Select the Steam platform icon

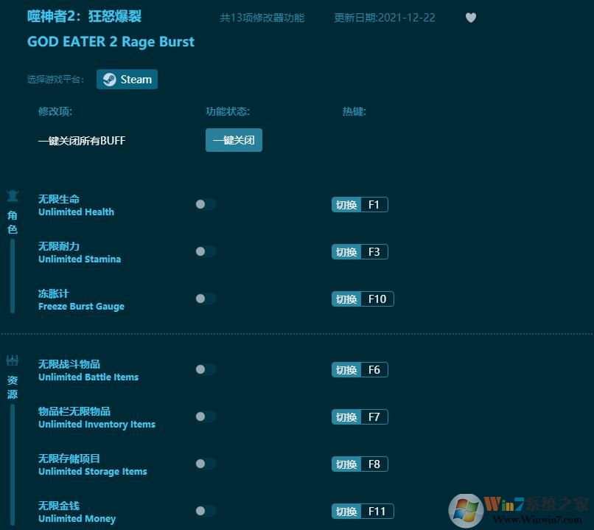coord(109,79)
